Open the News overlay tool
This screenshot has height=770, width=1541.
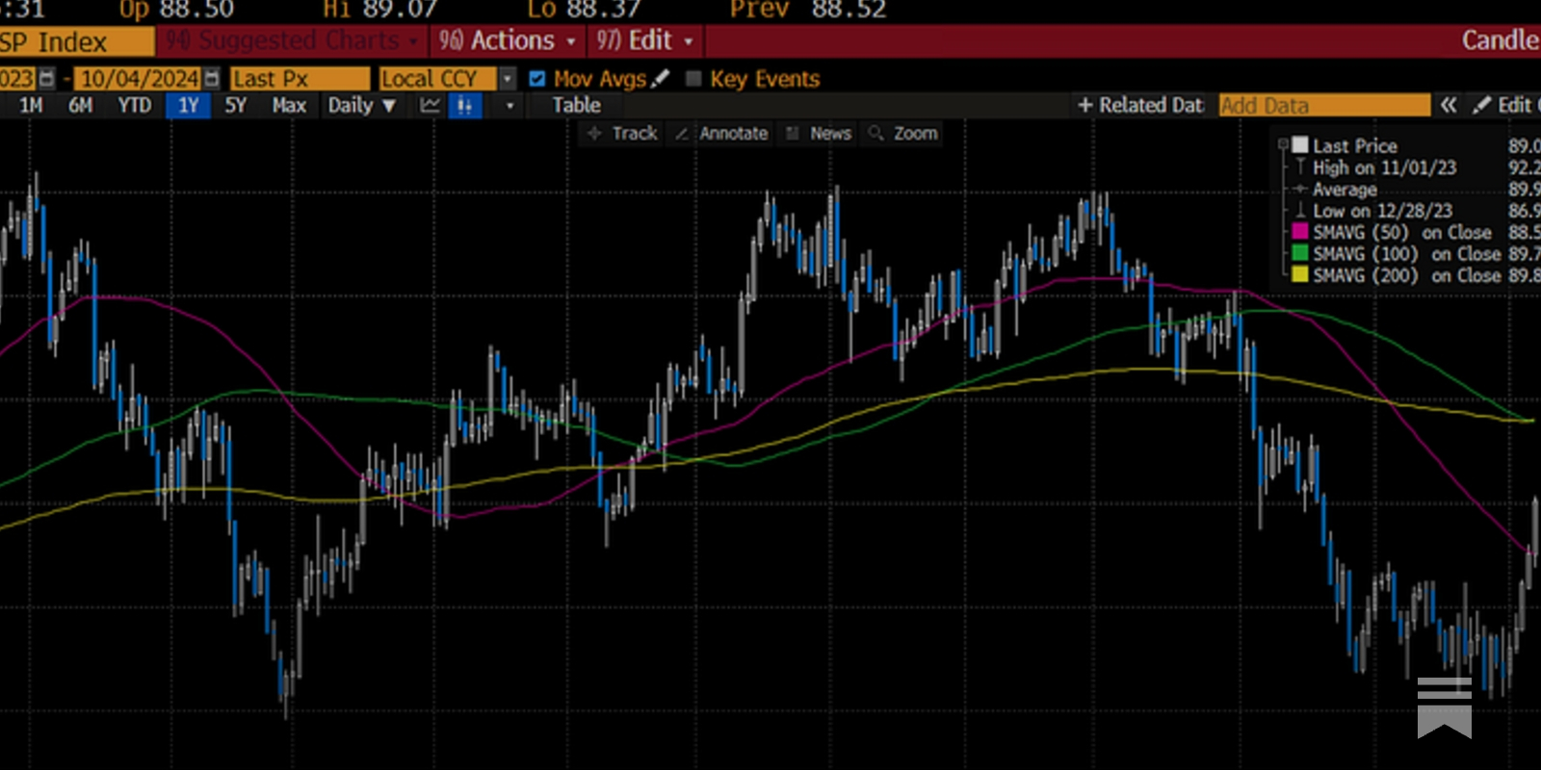click(819, 134)
